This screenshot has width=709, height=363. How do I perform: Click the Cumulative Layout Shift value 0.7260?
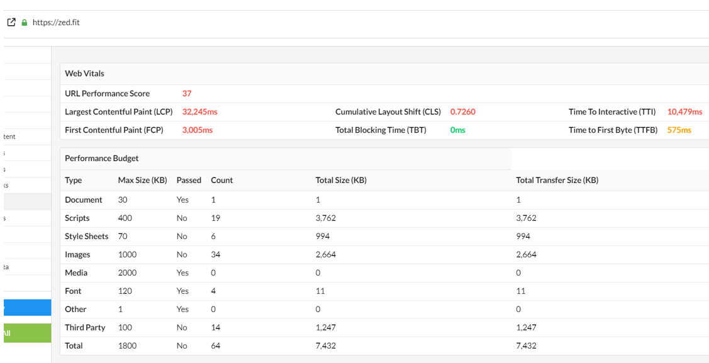(462, 112)
